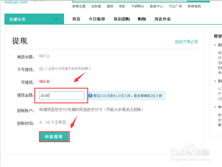The width and height of the screenshot is (222, 167).
Task: Click the chevron arrow in 全部分类 bar
Action: (x=56, y=19)
